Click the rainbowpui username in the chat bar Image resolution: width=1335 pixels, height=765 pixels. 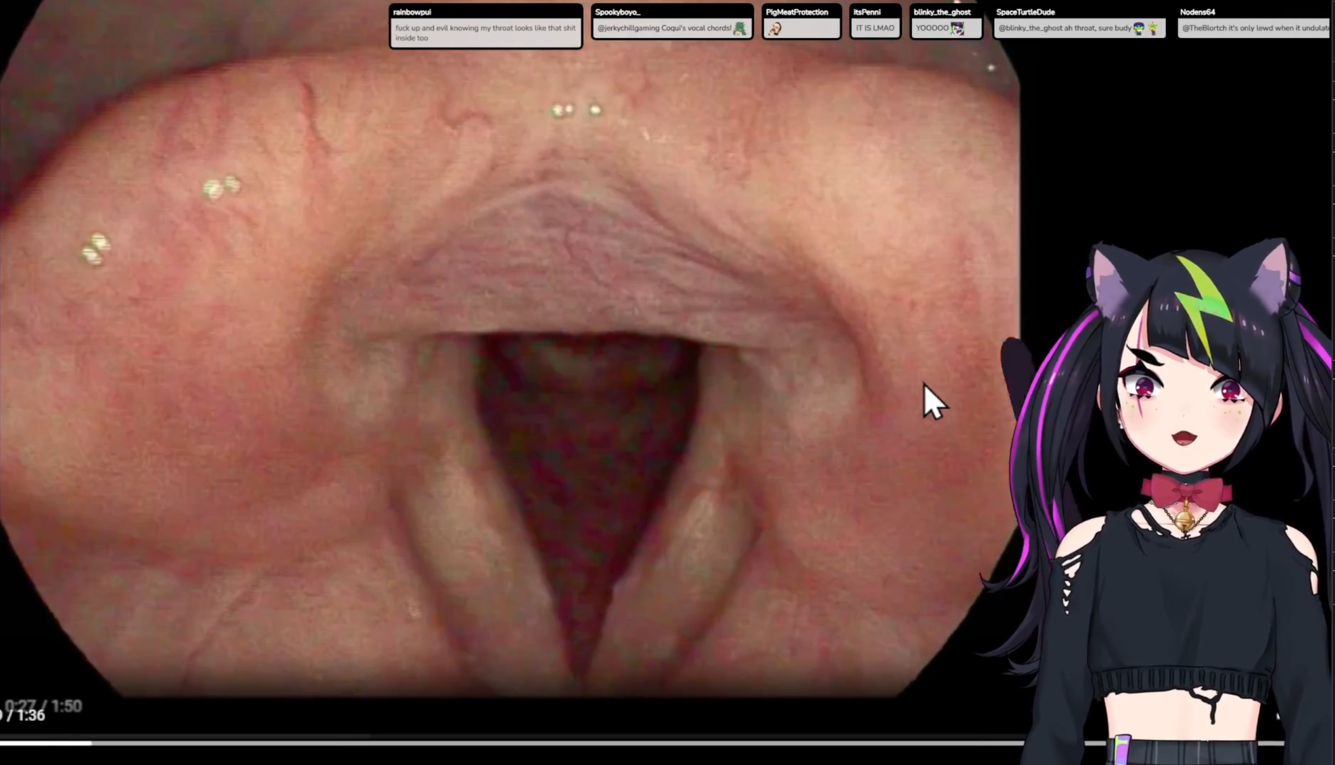[x=412, y=12]
